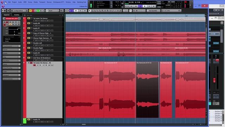Toggle CLICK metronome on Transport panel
Screen dimensions: 225x127
159,2
